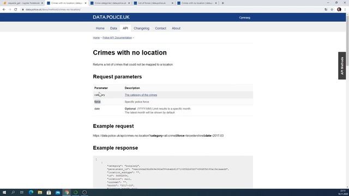Open the translate page icon in address bar
Image resolution: width=349 pixels, height=196 pixels.
(326, 10)
